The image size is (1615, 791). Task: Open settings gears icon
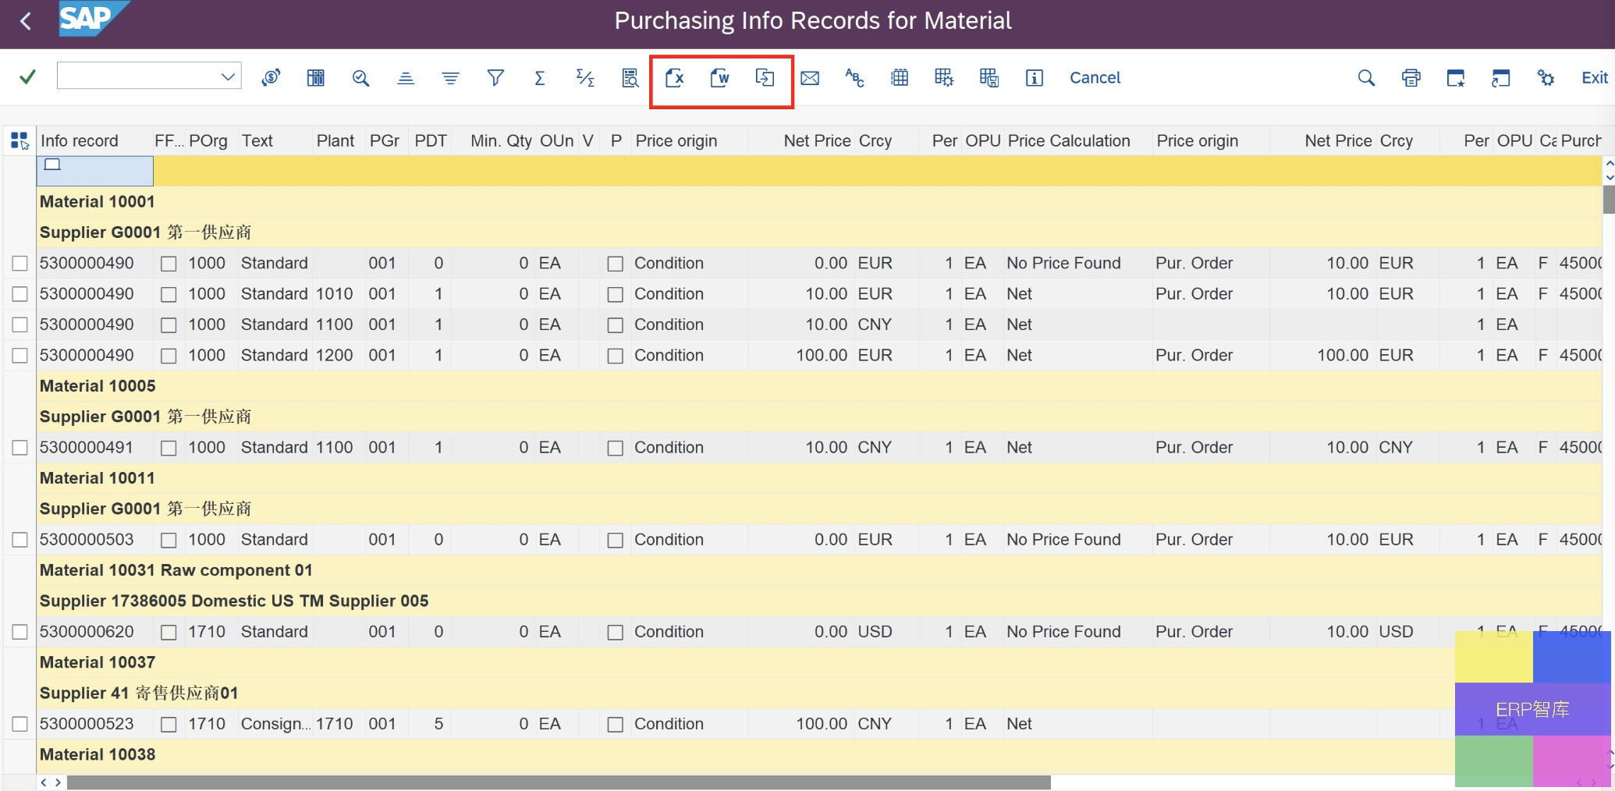[x=1546, y=77]
